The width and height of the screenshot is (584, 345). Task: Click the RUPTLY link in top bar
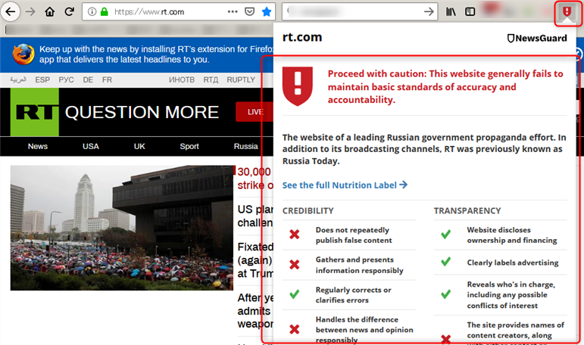[241, 79]
